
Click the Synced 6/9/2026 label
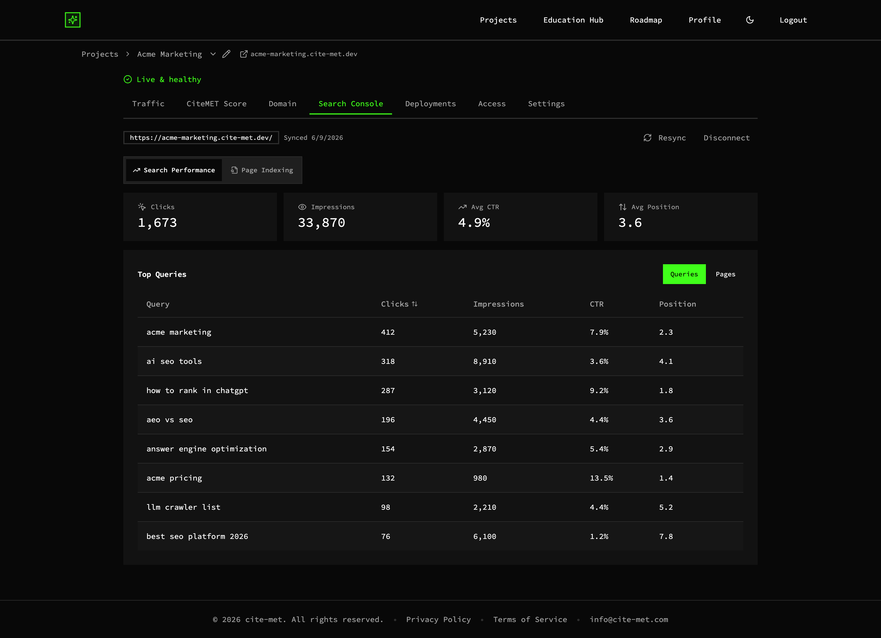pos(313,137)
